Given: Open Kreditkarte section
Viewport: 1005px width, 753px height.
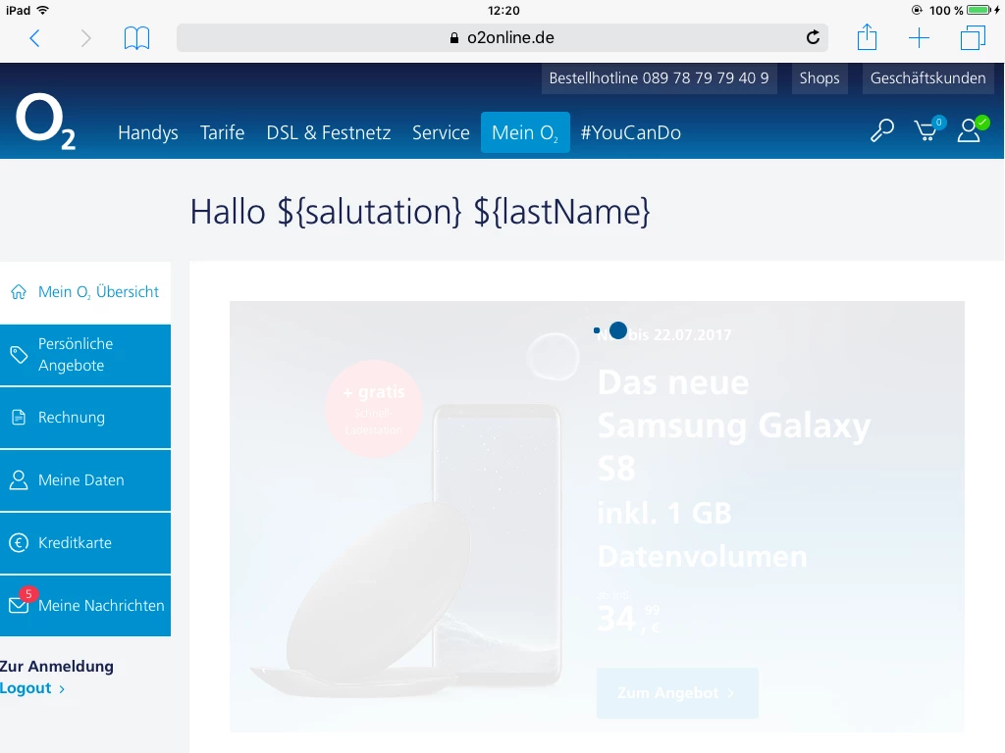Looking at the screenshot, I should coord(85,543).
